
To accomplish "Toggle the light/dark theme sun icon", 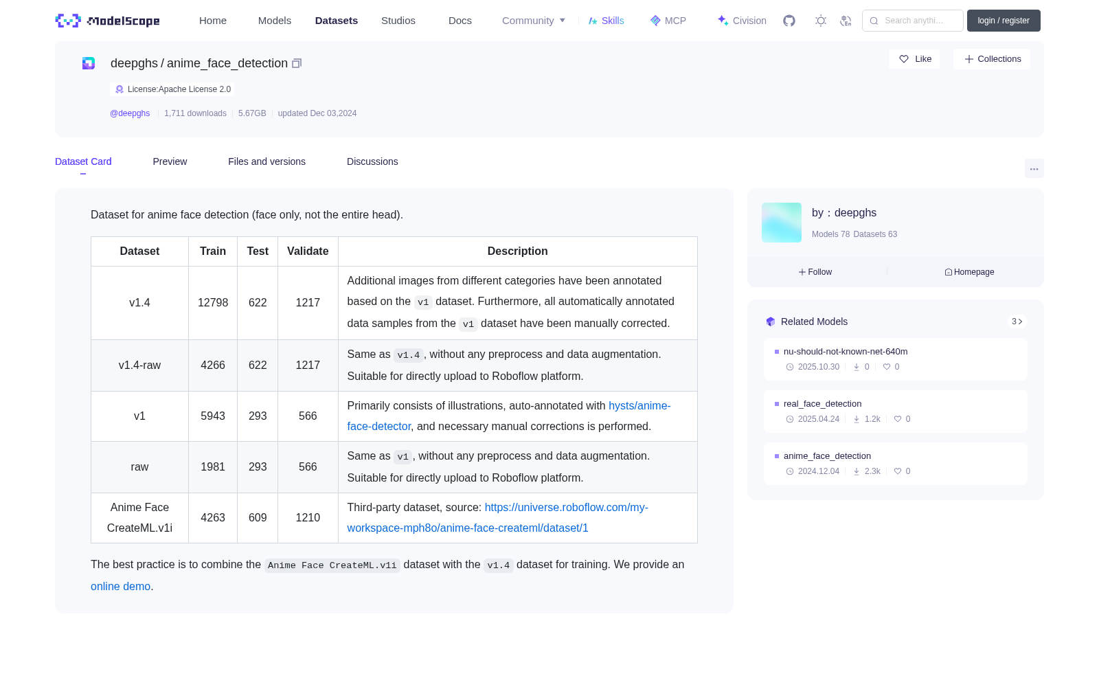I will point(821,21).
